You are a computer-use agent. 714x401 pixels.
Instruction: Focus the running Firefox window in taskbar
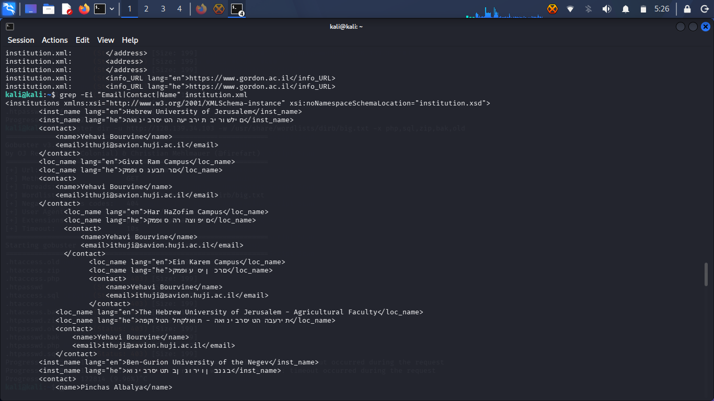tap(201, 9)
